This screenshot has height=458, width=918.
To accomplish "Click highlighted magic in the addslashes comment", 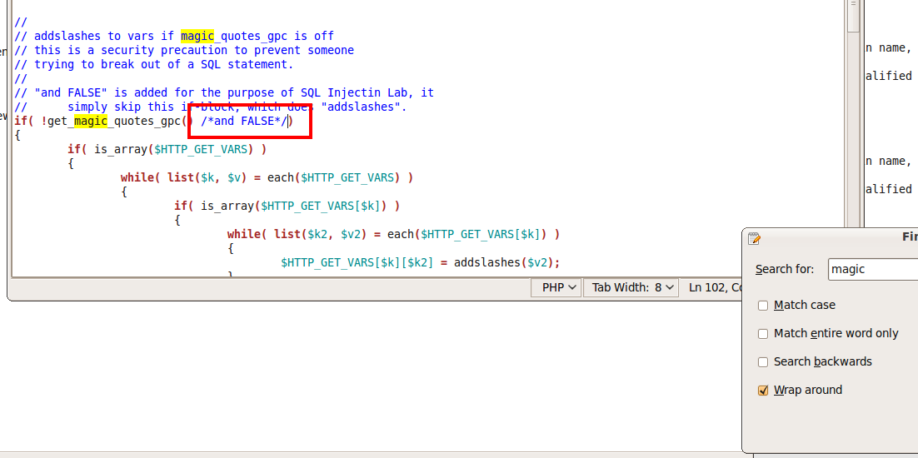I will [197, 36].
